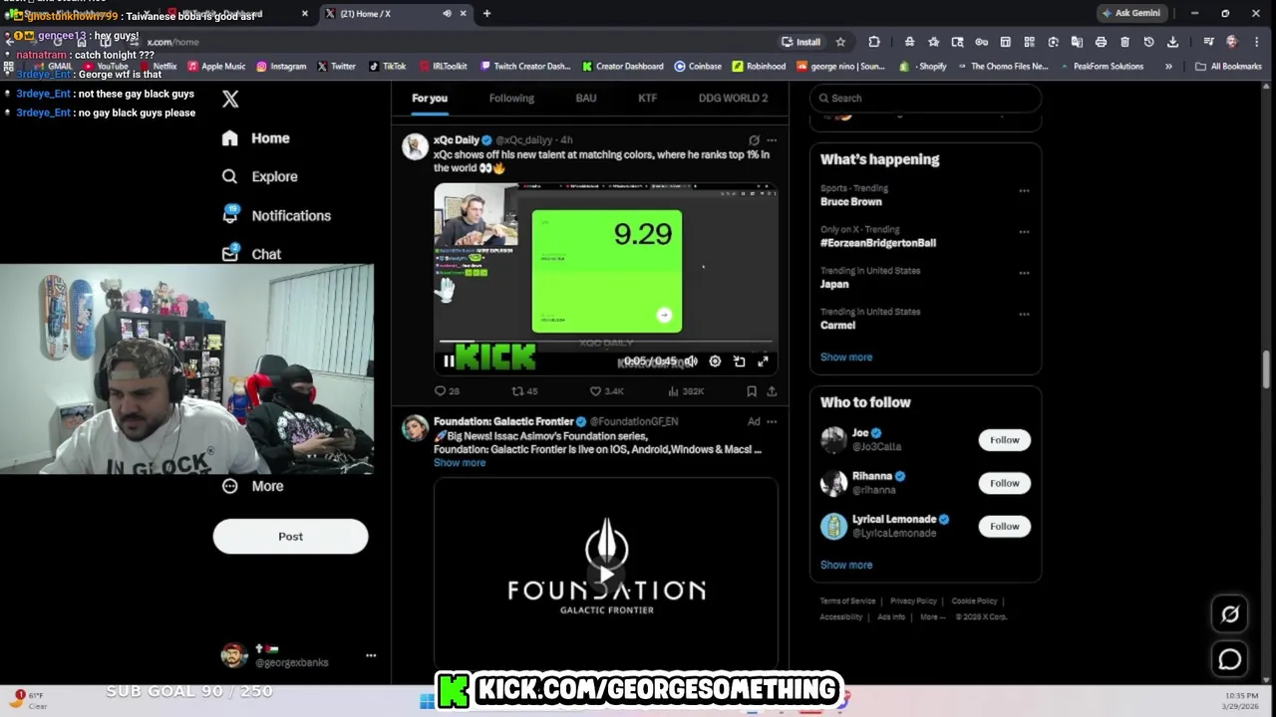Open options for Japan trend

pos(1024,273)
